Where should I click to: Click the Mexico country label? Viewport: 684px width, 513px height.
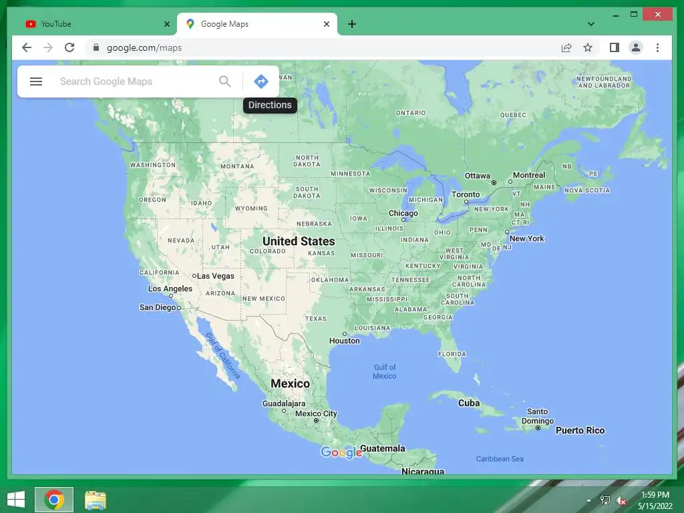(x=290, y=383)
